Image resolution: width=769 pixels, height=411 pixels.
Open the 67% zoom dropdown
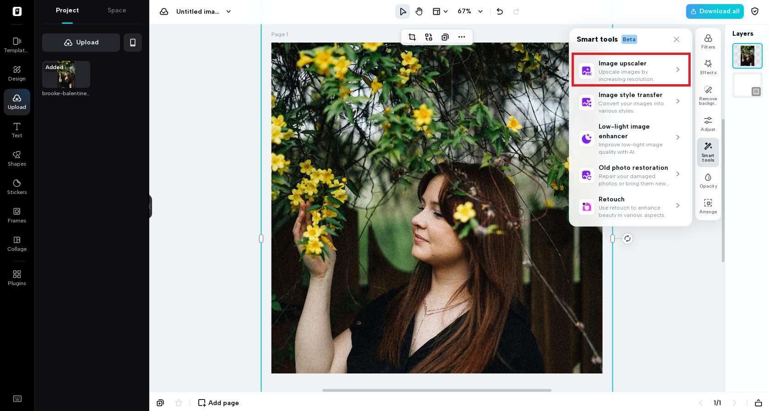(x=470, y=11)
